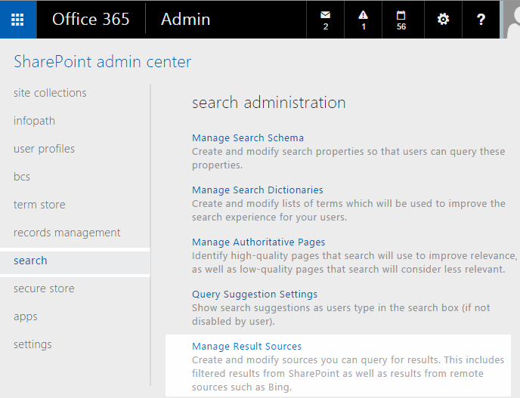The image size is (520, 398).
Task: Click the user profile picture
Action: [x=512, y=20]
